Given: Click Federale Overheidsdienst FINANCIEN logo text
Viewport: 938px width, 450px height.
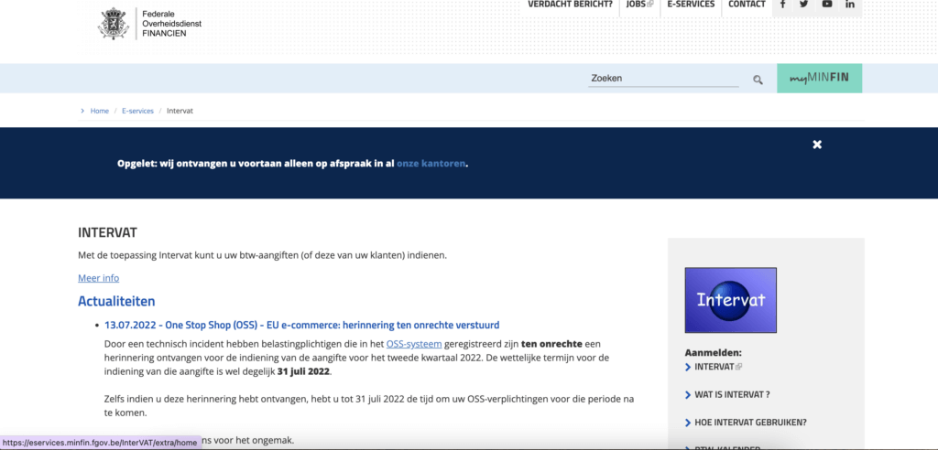Looking at the screenshot, I should (x=171, y=23).
